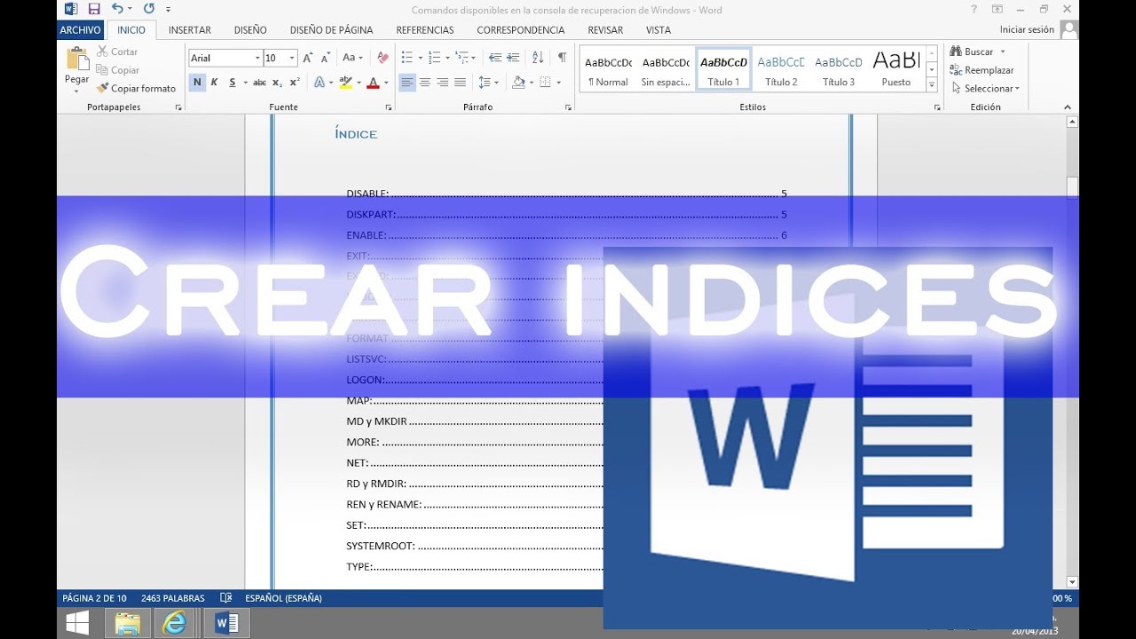Click ESPAÑOL (ESPAÑA) language indicator

[x=283, y=598]
